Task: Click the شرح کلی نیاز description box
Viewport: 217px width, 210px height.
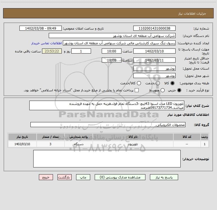Action: tap(107, 105)
